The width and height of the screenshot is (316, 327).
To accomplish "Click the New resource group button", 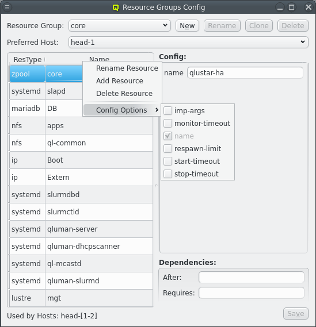I will tap(187, 26).
